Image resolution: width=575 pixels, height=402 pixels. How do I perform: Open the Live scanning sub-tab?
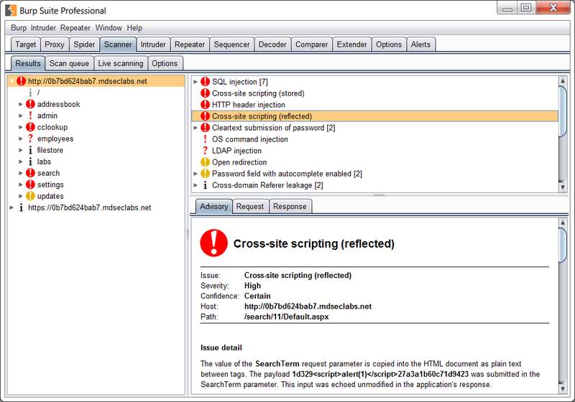[x=121, y=64]
